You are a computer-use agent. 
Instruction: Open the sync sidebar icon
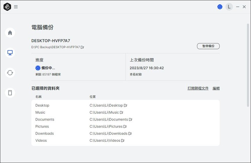[10, 73]
